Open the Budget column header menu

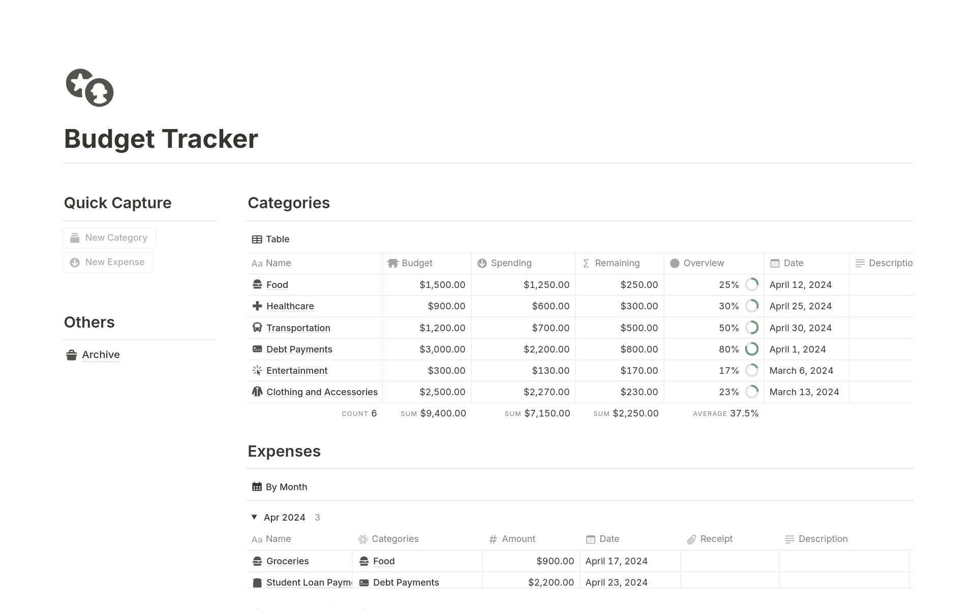tap(417, 263)
